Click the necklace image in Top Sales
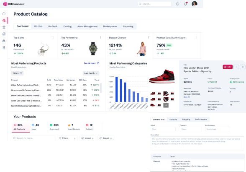The width and height of the screenshot is (246, 172). [44, 49]
